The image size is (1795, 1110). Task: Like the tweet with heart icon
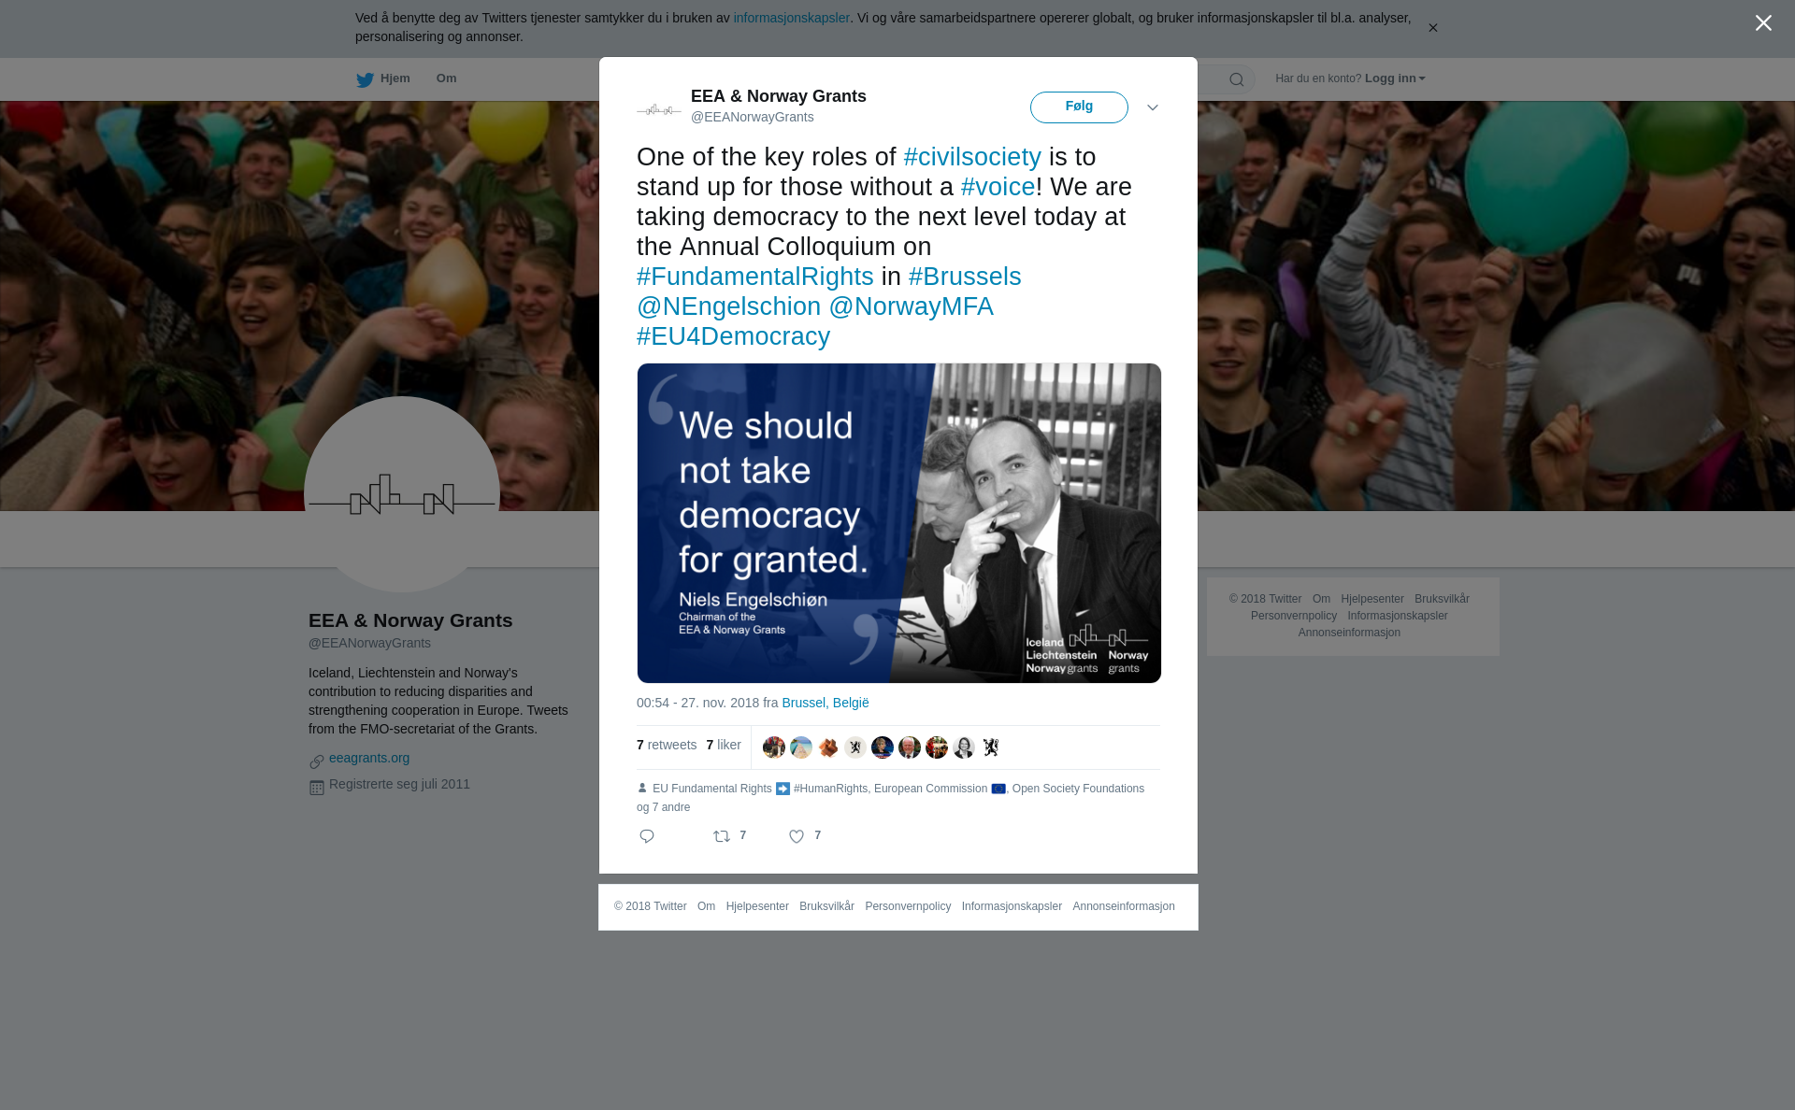click(797, 836)
